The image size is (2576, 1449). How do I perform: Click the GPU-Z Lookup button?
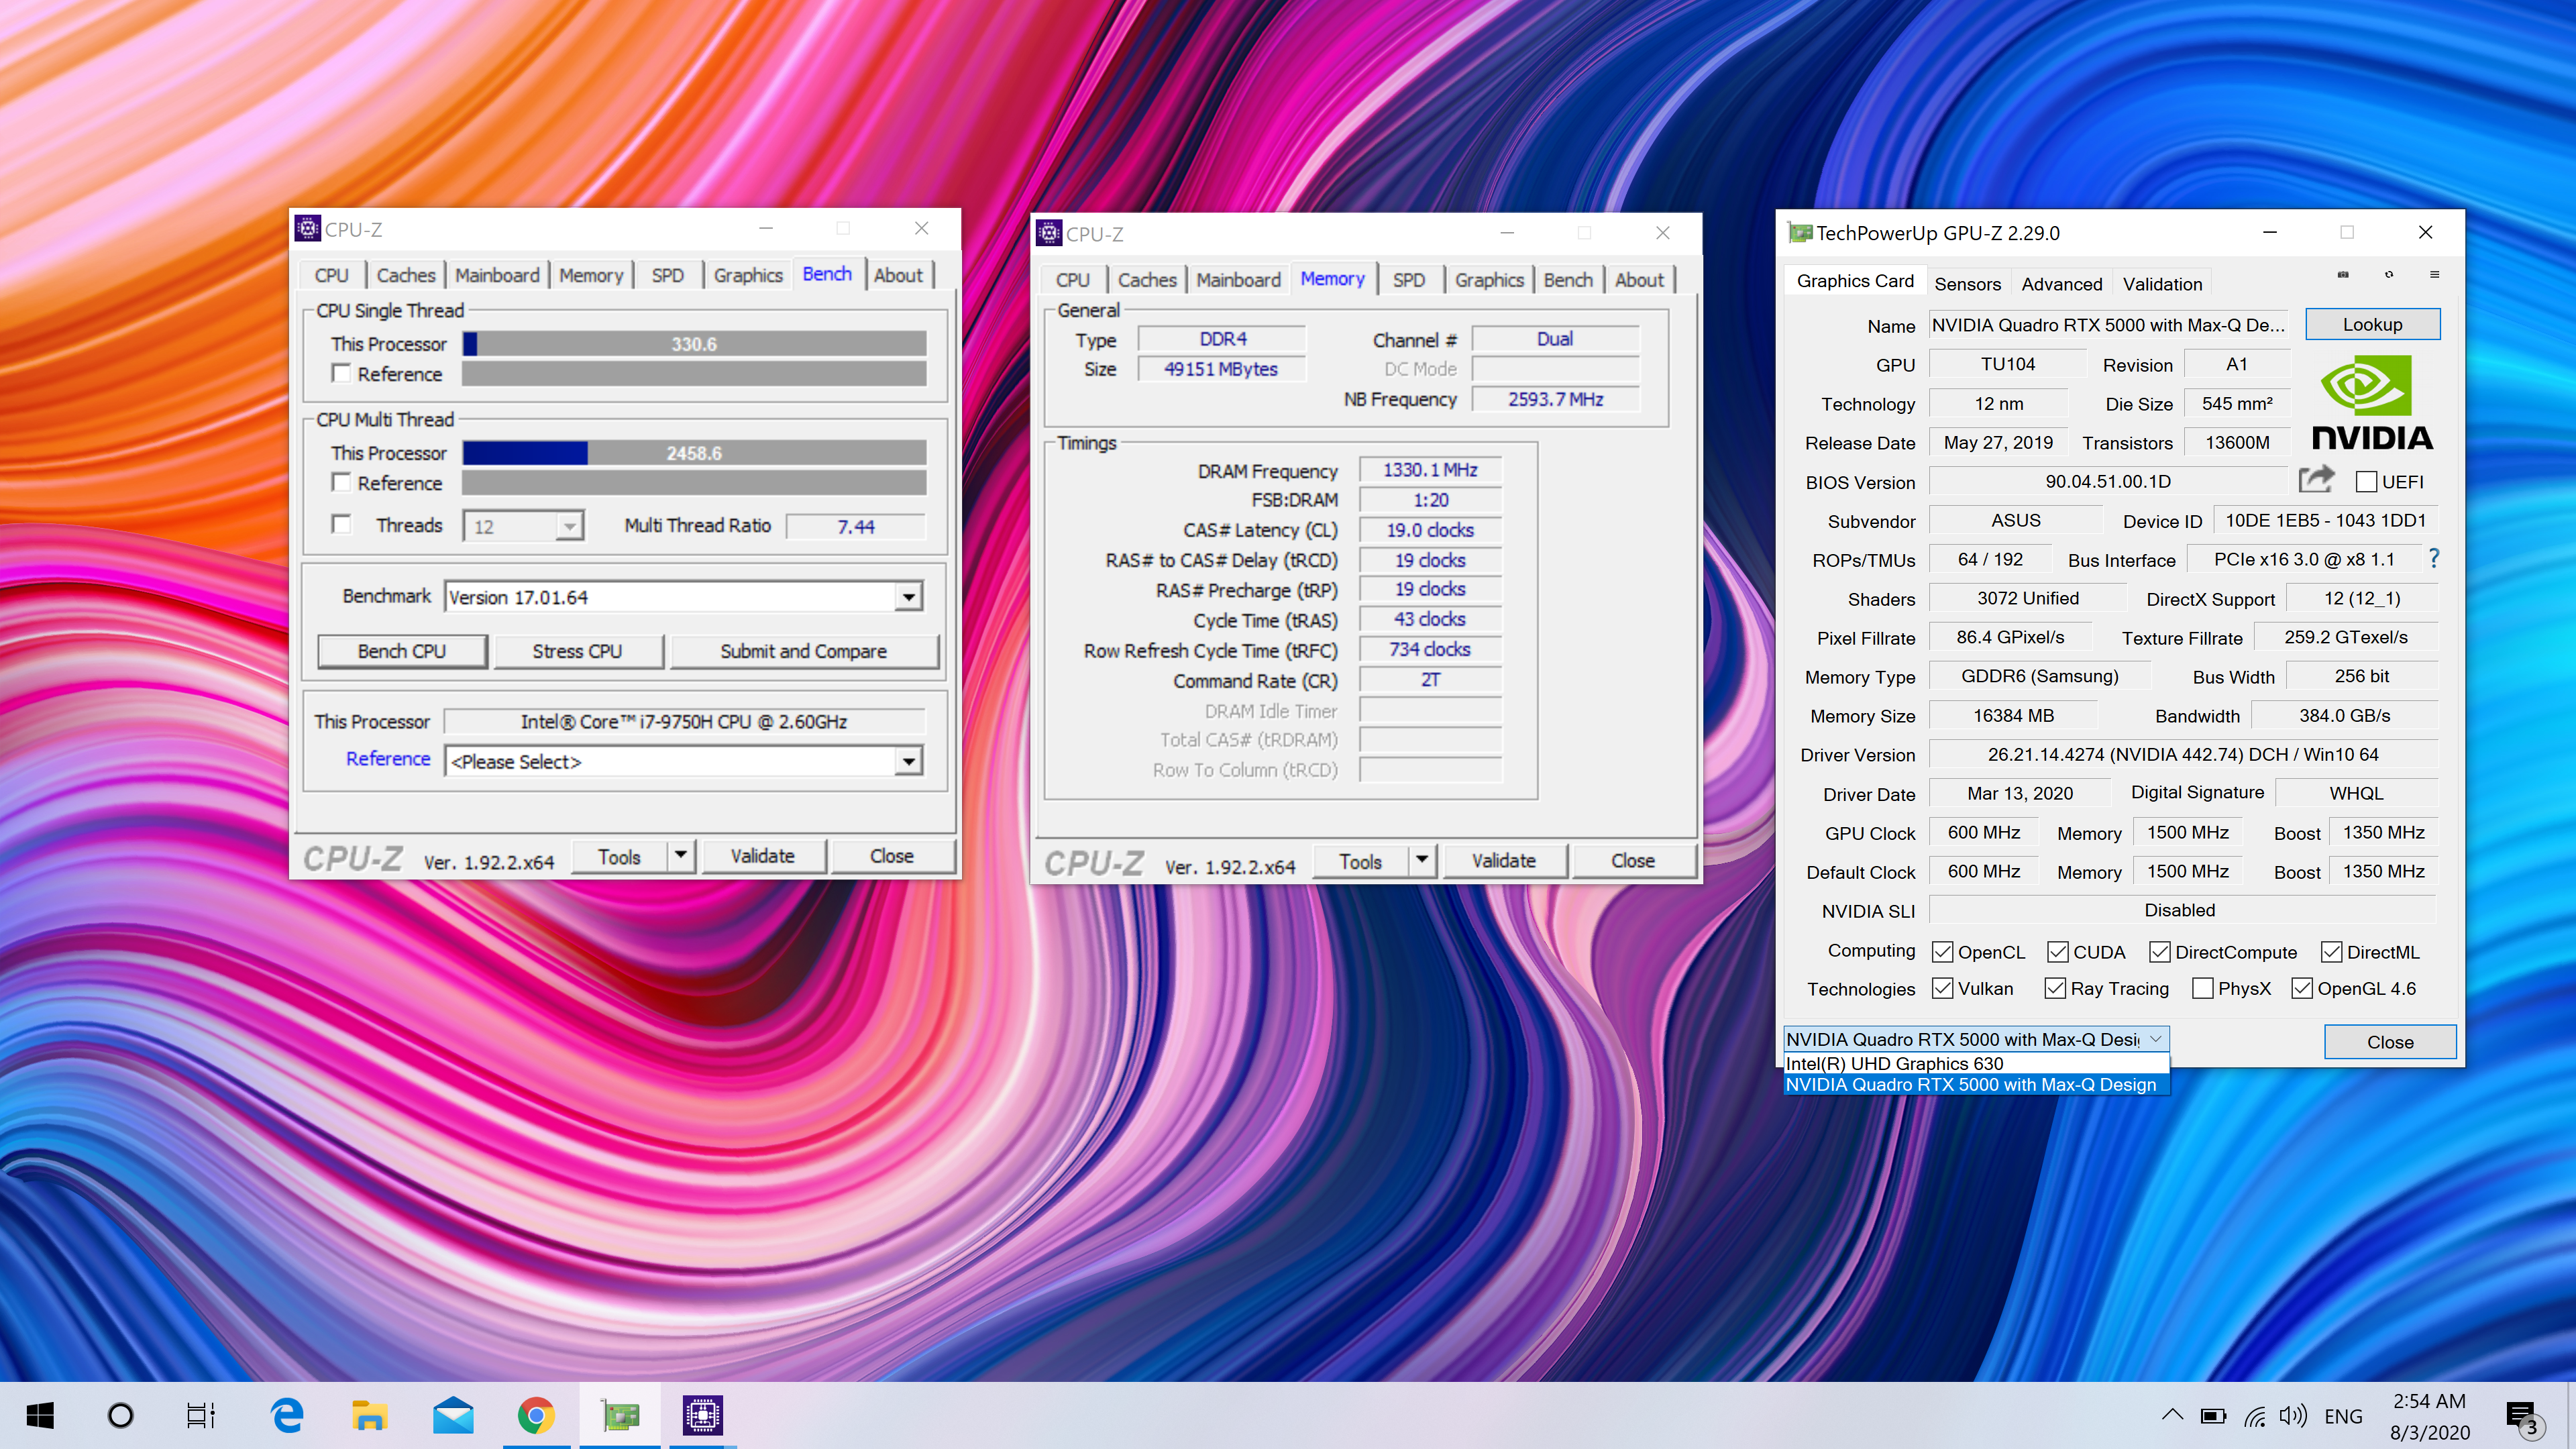2372,324
